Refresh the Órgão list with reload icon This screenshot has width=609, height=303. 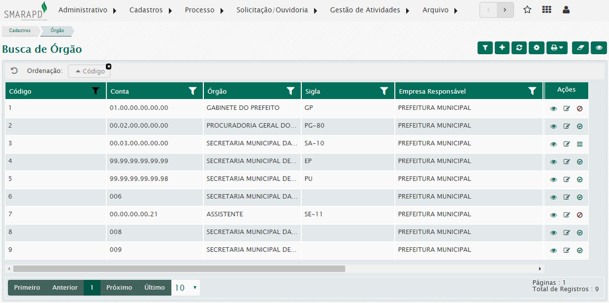519,48
